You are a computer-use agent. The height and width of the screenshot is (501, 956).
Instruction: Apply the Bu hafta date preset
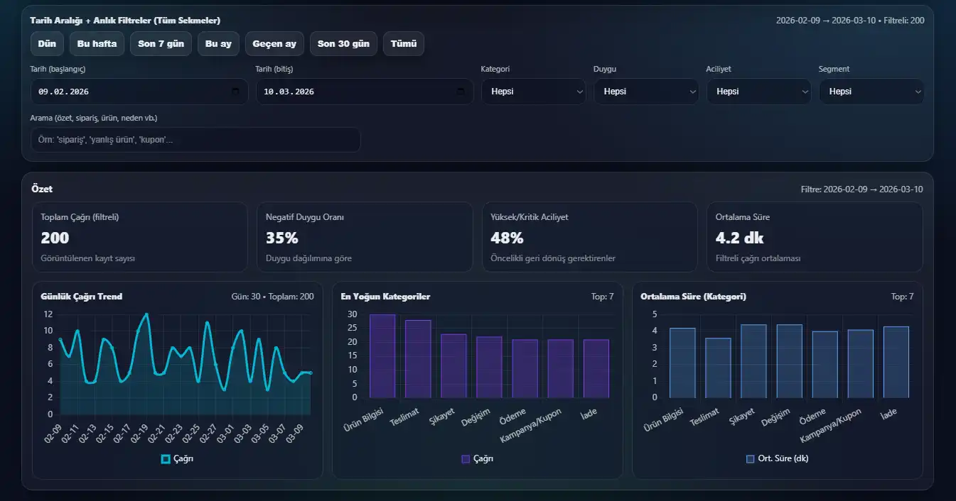[97, 44]
